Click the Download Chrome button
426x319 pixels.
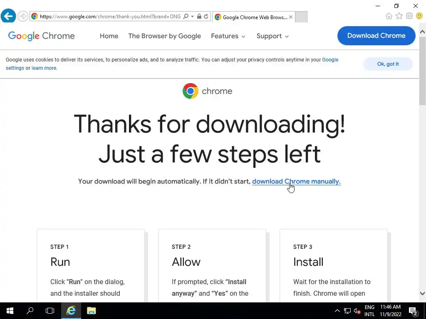[x=376, y=36]
